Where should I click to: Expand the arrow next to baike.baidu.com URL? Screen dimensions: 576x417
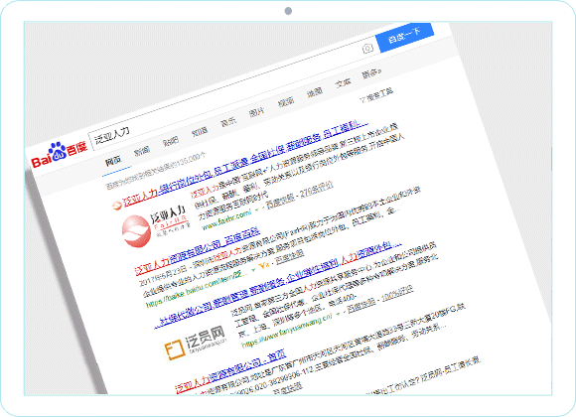click(252, 270)
